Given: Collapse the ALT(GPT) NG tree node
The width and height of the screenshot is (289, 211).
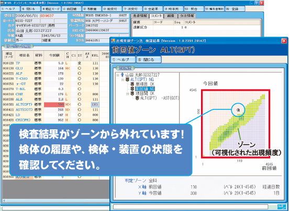Looking at the screenshot, I should click(x=123, y=80).
